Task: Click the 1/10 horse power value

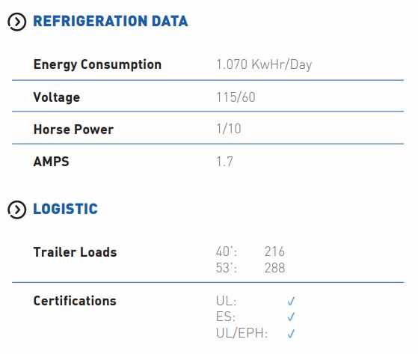Action: point(229,129)
